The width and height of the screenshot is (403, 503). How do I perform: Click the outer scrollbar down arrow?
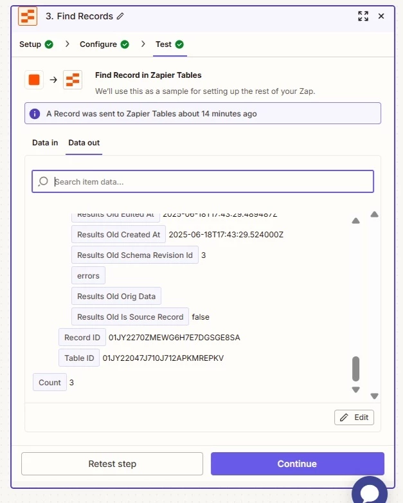(x=374, y=396)
